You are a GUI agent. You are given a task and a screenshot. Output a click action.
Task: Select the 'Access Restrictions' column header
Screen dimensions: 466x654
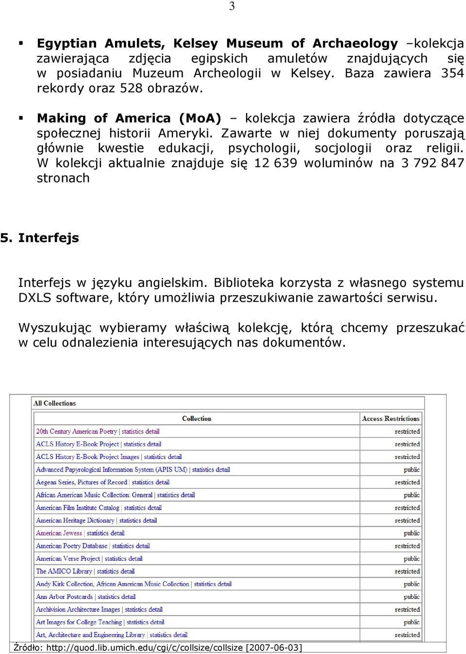(x=391, y=419)
